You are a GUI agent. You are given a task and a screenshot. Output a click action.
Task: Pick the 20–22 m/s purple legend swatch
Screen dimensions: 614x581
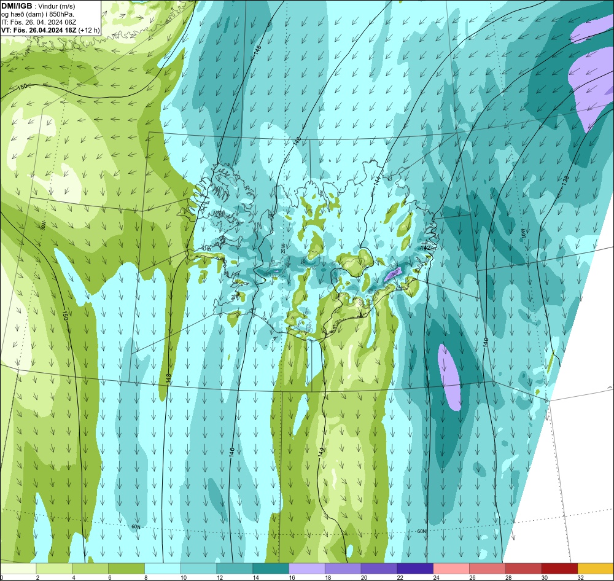(x=379, y=568)
